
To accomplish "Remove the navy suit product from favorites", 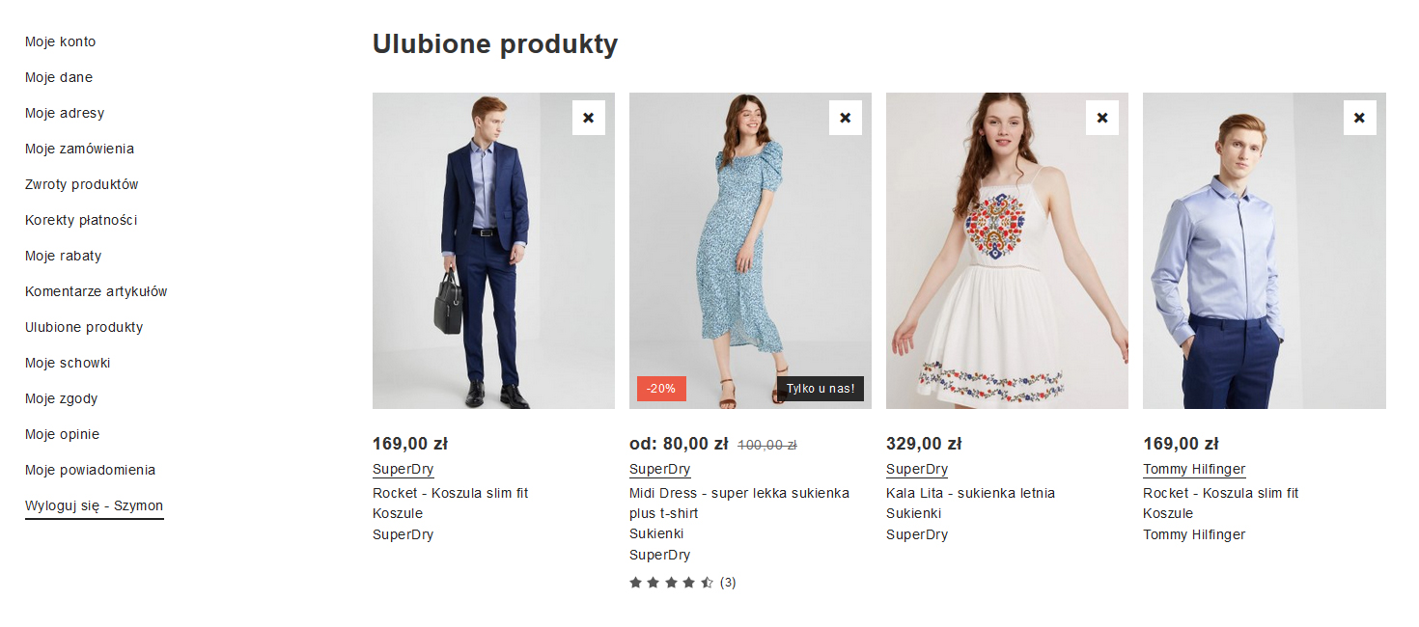I will pos(588,118).
